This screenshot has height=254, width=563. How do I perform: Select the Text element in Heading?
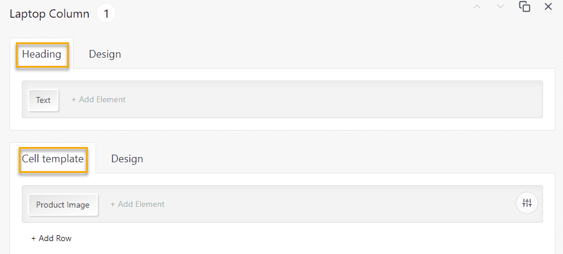click(x=43, y=100)
